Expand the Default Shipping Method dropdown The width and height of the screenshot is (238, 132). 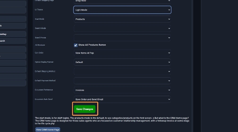point(122,71)
